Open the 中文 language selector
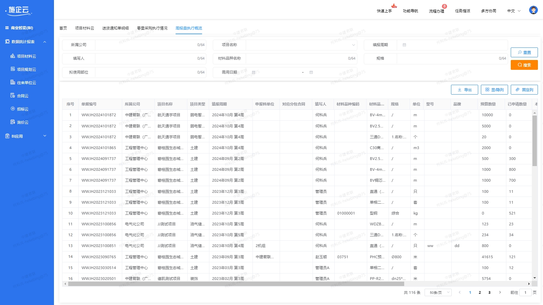 (x=514, y=11)
